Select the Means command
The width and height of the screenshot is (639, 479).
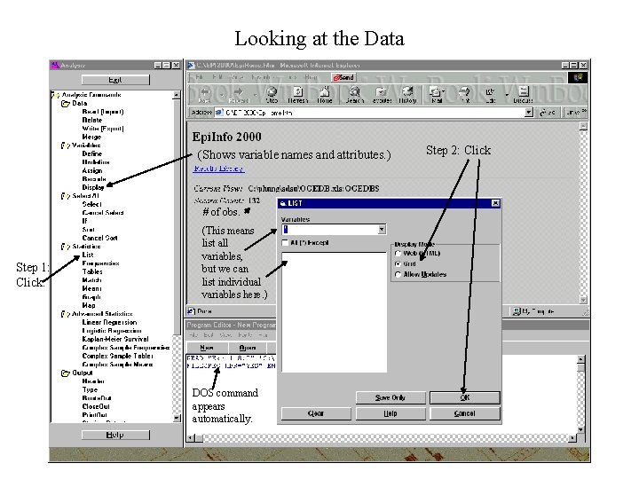point(91,289)
